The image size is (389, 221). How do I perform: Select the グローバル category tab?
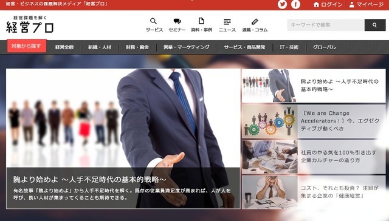click(x=325, y=47)
